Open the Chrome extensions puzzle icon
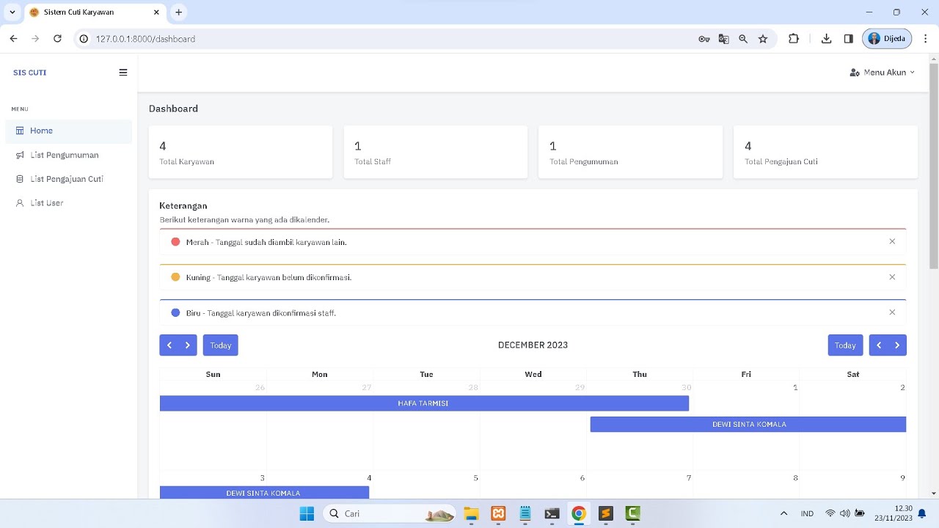The image size is (939, 528). pyautogui.click(x=794, y=39)
